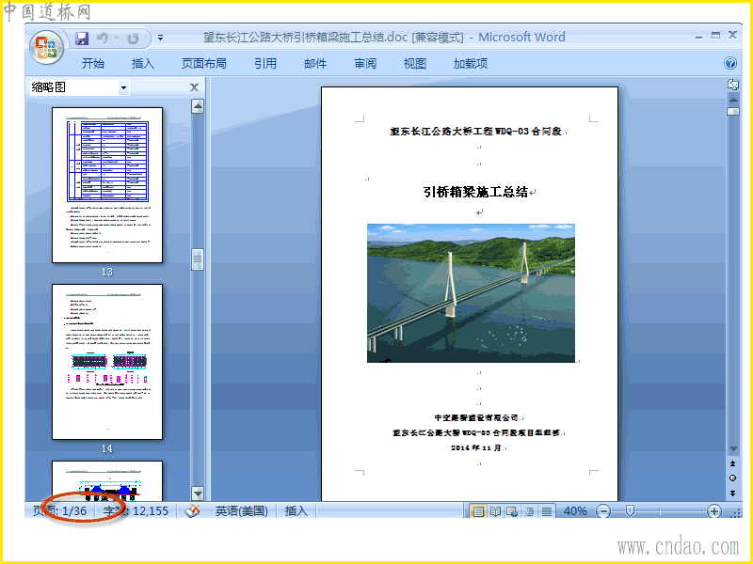Click the thumbnail pane scroll-down arrow
Viewport: 753px width, 564px height.
[x=198, y=493]
